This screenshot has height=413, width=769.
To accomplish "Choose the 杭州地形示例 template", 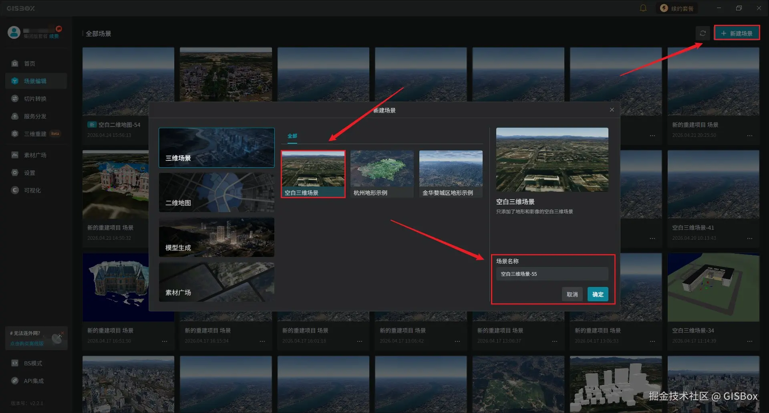I will point(382,174).
